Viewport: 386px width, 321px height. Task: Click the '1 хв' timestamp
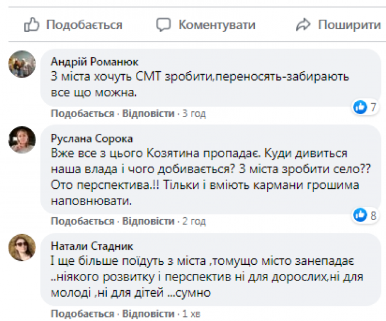192,314
